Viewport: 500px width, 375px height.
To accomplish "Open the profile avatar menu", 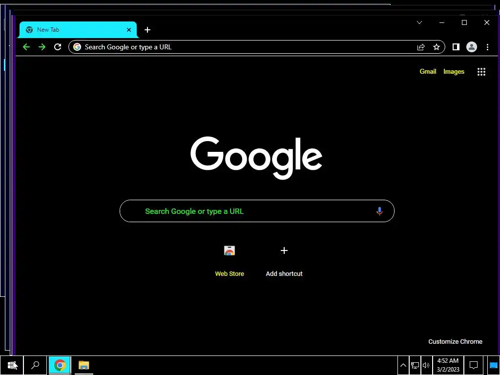I will (472, 47).
